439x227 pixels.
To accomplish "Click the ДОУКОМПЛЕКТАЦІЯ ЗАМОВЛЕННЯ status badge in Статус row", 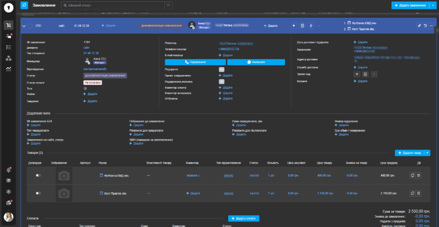I will click(x=105, y=75).
